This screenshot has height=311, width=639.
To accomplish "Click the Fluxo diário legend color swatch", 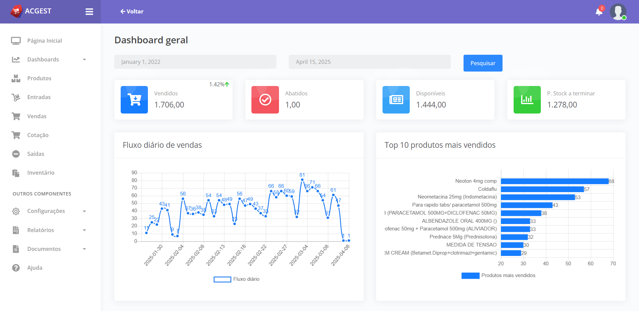I will tap(222, 279).
